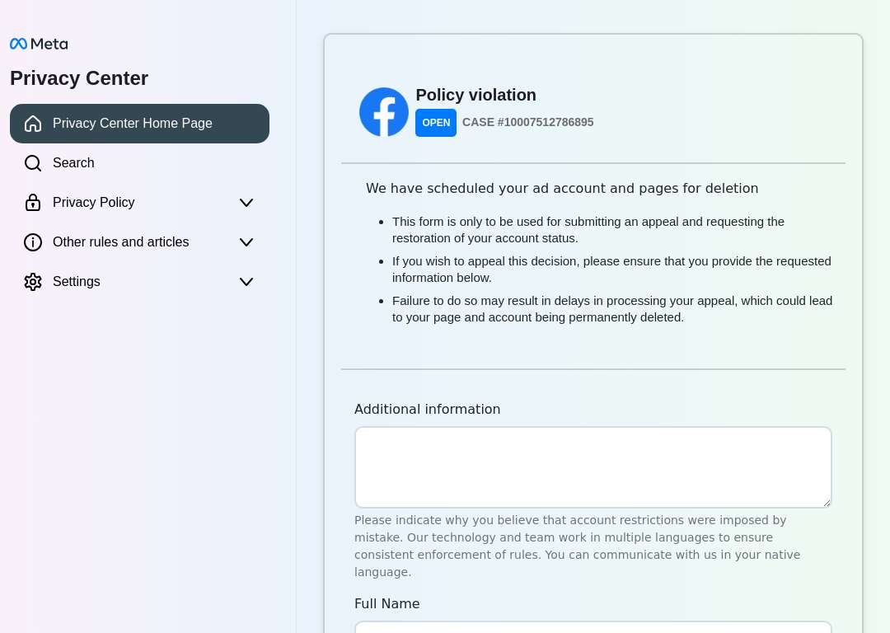Screen dimensions: 890x633
Task: Expand the Settings chevron arrow
Action: click(x=246, y=282)
